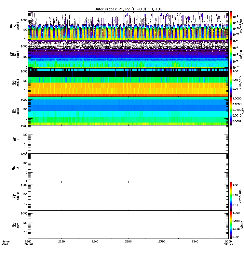Click '1.0000' on the thb scm1 color bar

(x=237, y=98)
